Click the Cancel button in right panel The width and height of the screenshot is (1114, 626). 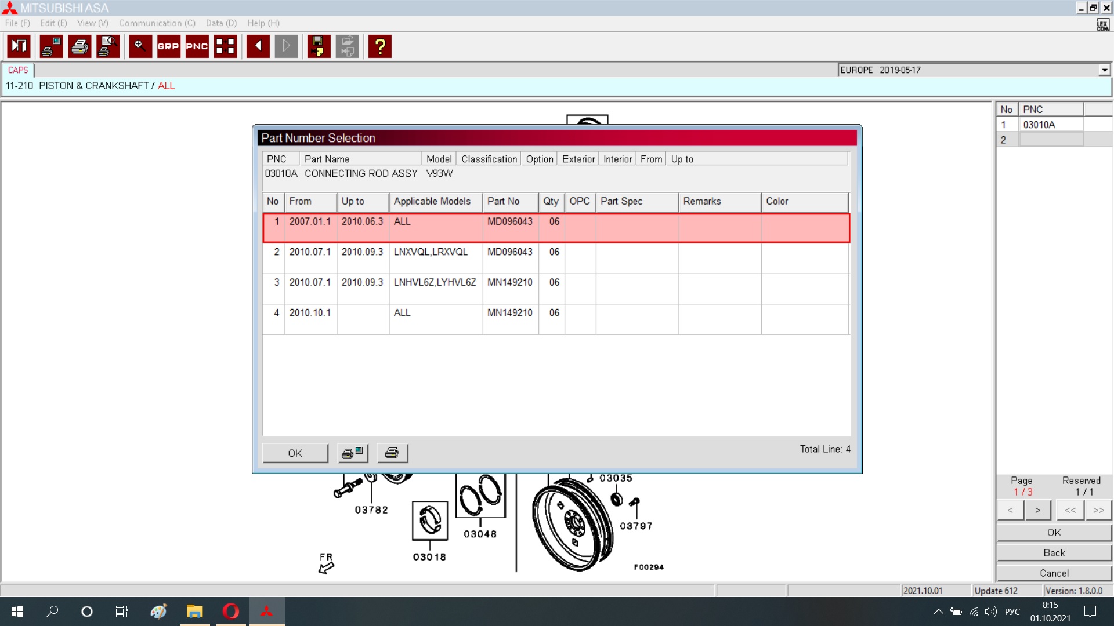(1054, 573)
